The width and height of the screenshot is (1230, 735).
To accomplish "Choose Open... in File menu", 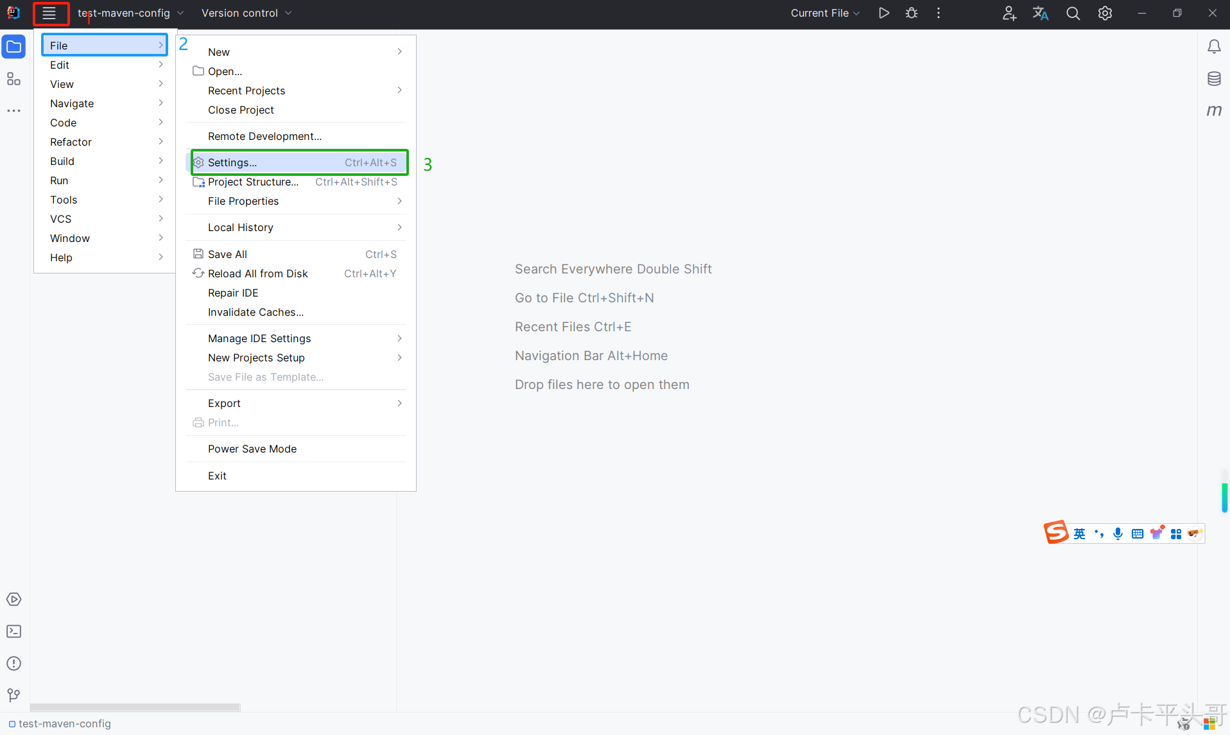I will (x=296, y=71).
